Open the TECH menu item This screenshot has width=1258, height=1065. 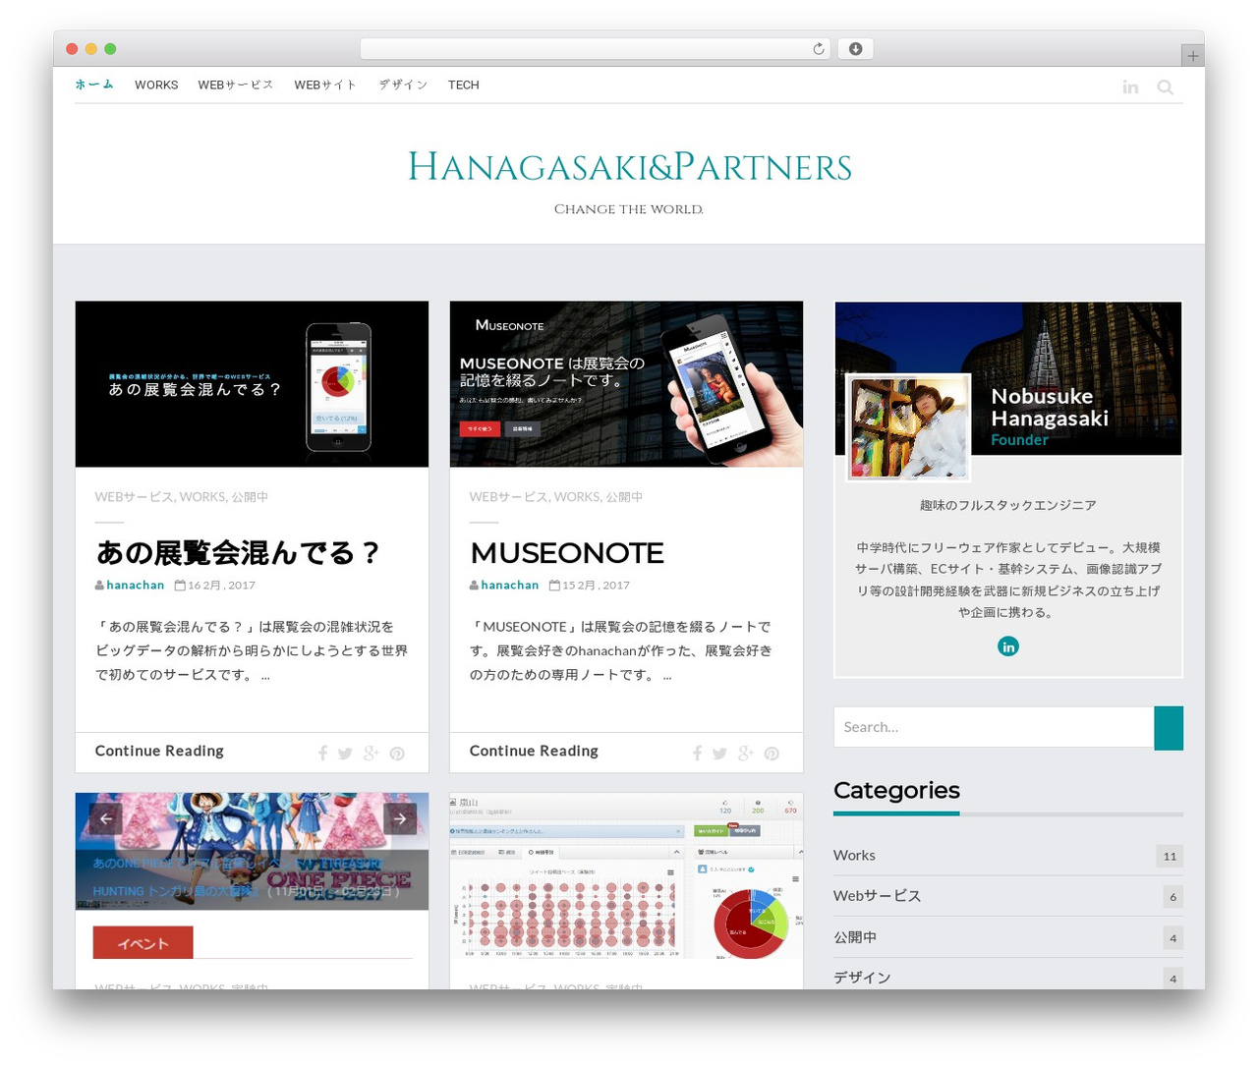[464, 84]
